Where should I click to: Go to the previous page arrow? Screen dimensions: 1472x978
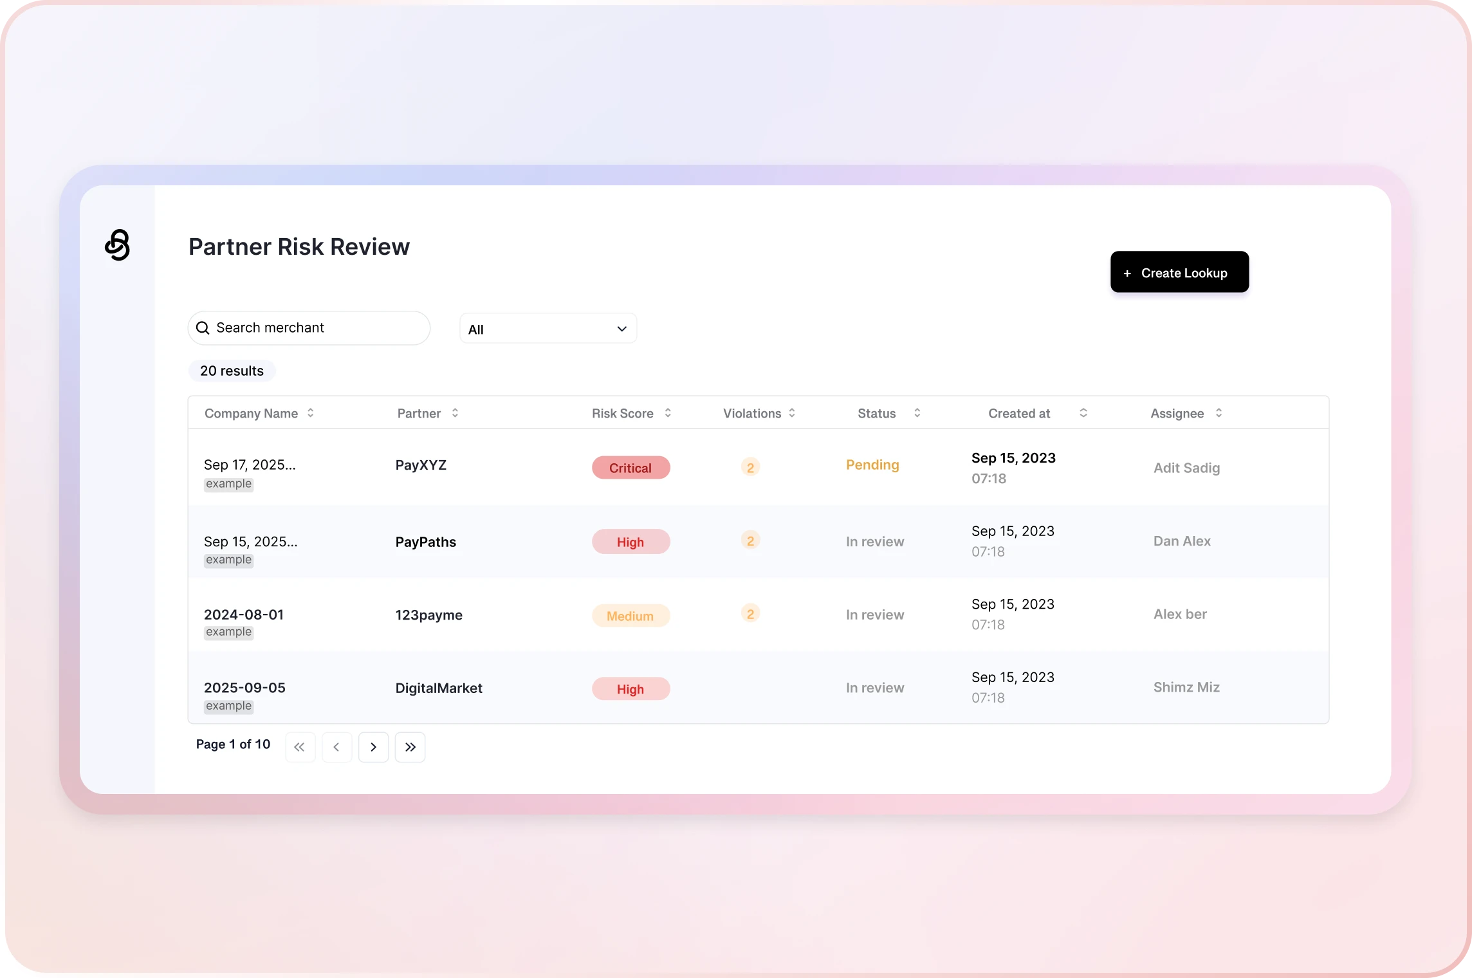click(x=336, y=747)
